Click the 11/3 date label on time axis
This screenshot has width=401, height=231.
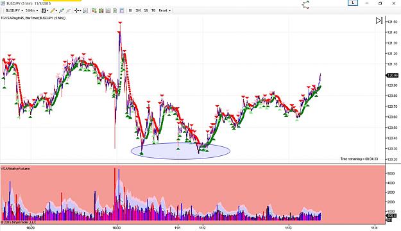coord(288,227)
